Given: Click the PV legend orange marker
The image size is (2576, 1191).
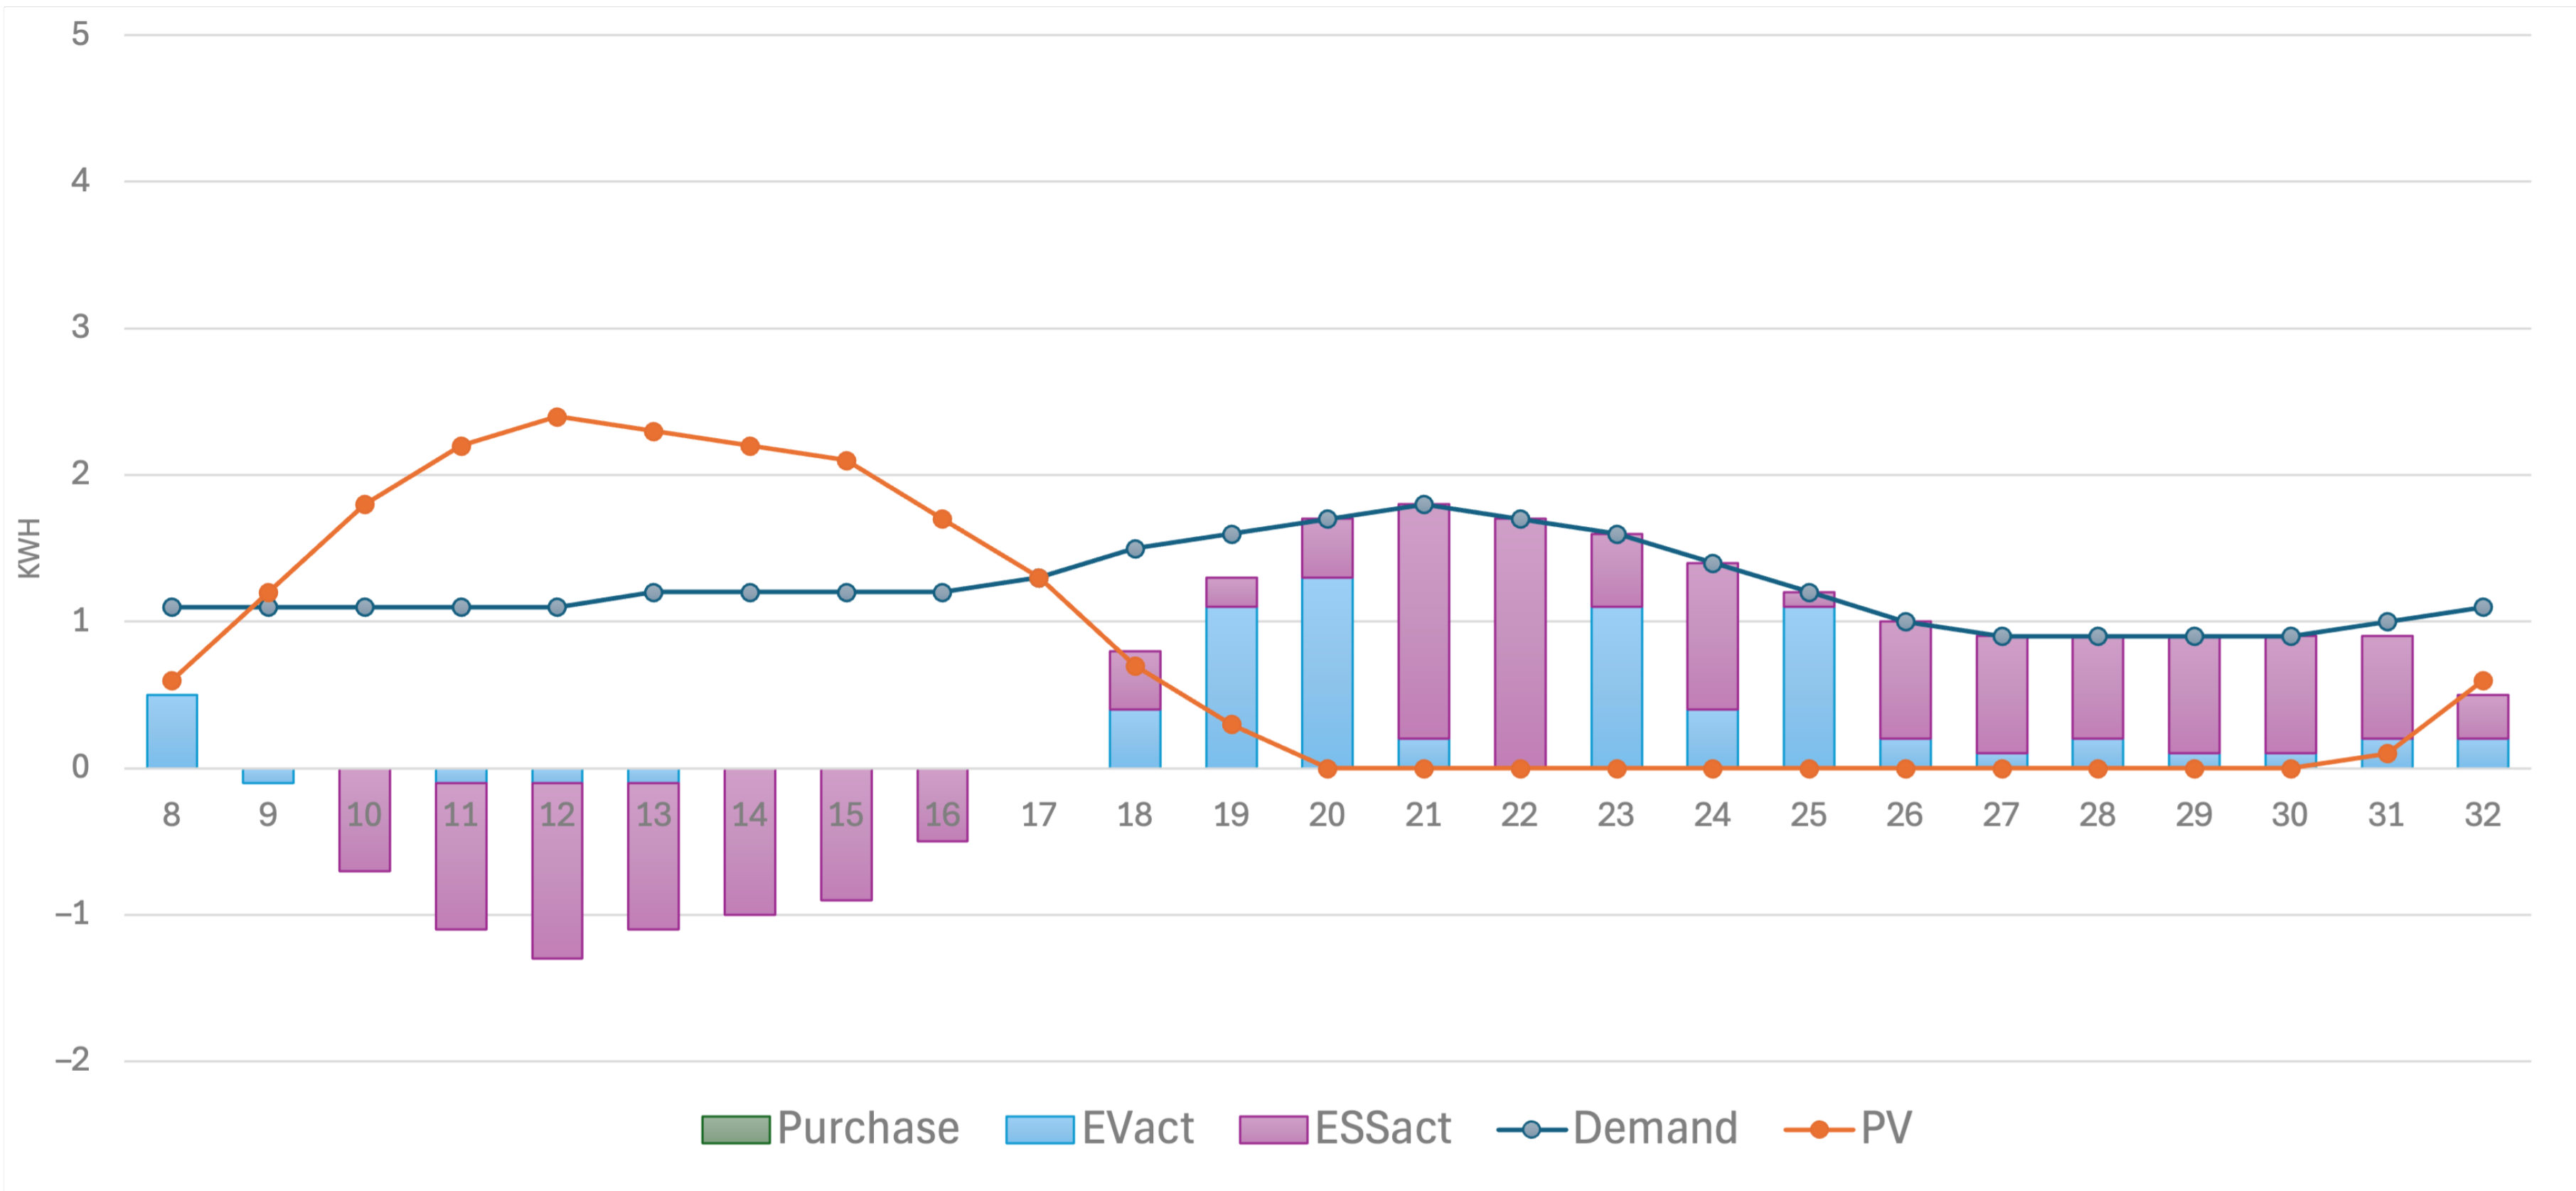Looking at the screenshot, I should pos(1818,1129).
